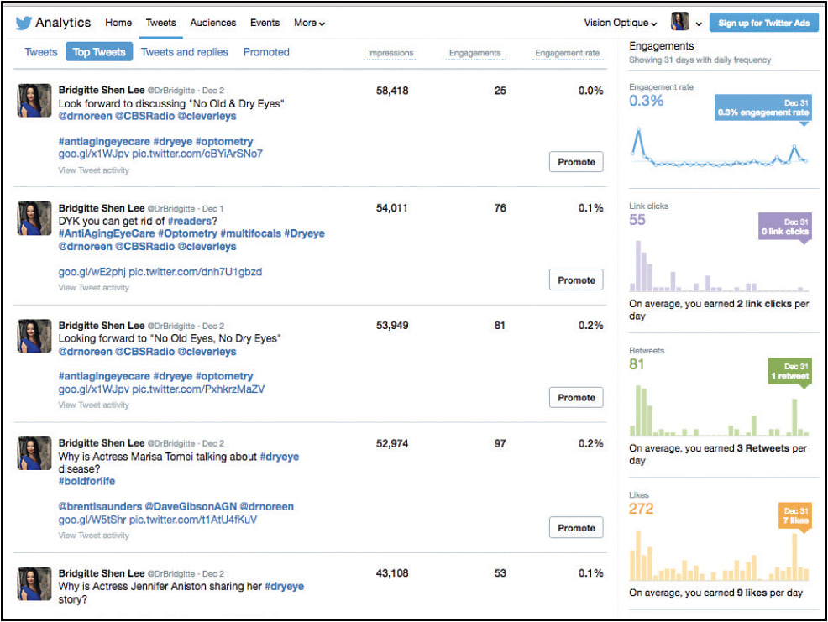Viewport: 828px width, 622px height.
Task: Click the Dec 31 engagement rate chart marker
Action: (764, 107)
